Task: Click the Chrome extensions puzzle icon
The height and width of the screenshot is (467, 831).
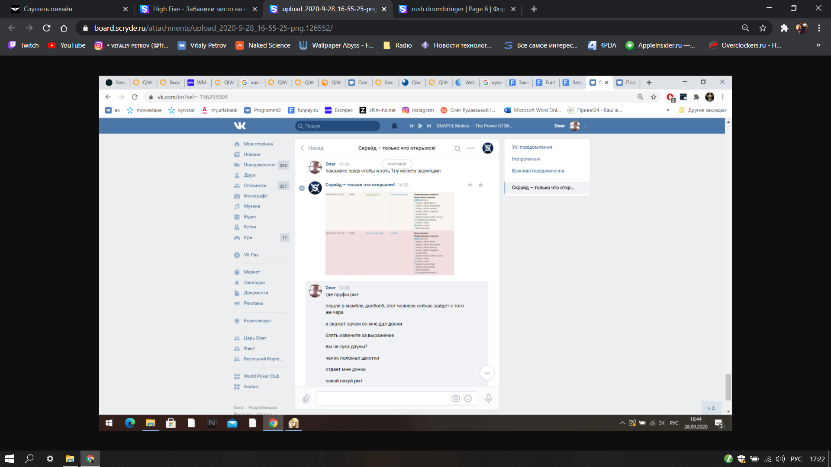Action: click(784, 28)
